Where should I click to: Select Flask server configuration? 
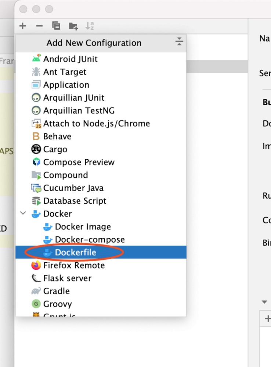coord(67,278)
